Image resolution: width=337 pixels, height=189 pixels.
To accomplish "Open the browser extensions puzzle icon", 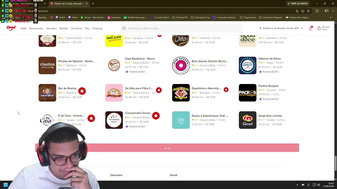I will 317,11.
